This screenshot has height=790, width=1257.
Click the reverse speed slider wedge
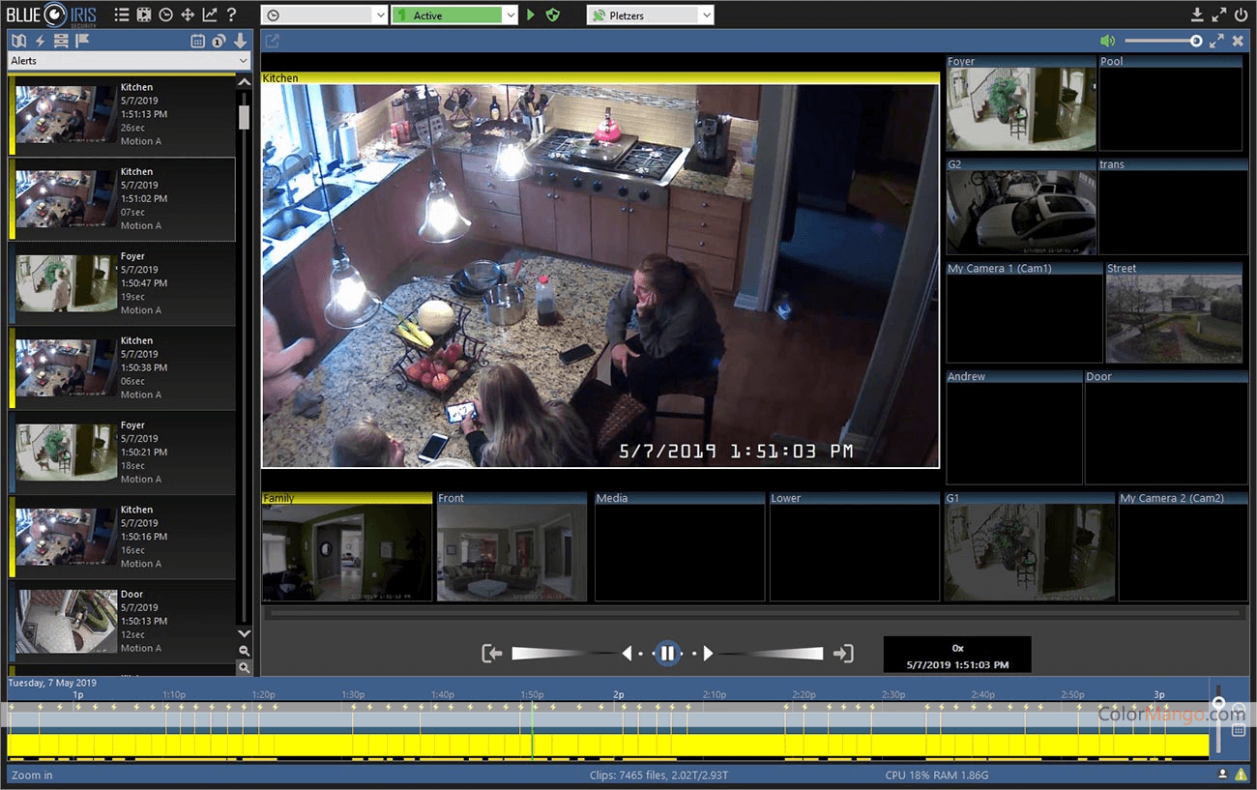tap(565, 654)
